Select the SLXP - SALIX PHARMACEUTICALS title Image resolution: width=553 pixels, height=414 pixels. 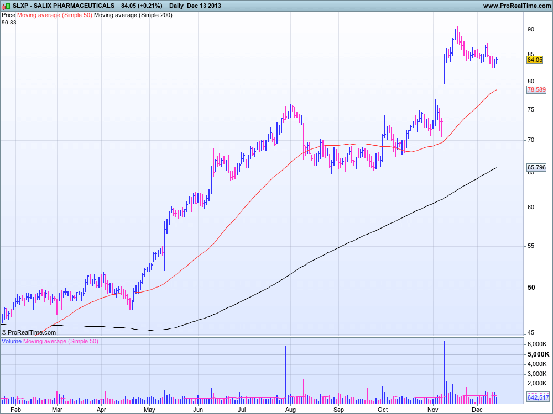[x=64, y=6]
